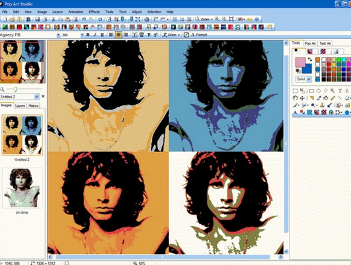Click the reset default colors icon
Screen dimensions: 351x265
coord(298,71)
